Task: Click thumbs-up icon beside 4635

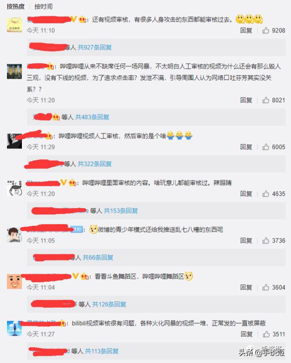Action: coord(266,194)
